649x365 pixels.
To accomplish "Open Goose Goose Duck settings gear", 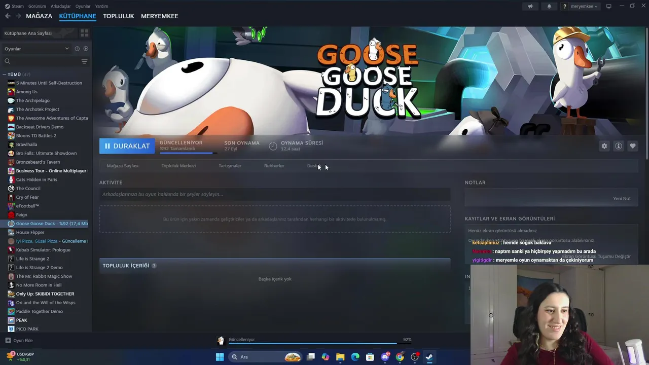I will (x=604, y=146).
